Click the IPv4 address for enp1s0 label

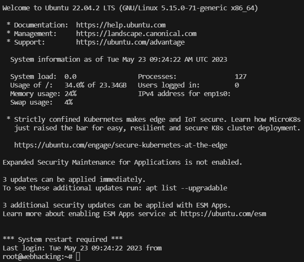[x=184, y=94]
